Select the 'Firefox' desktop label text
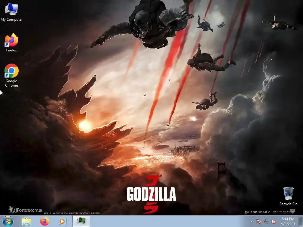Screen dimensions: 303x227 pos(12,50)
